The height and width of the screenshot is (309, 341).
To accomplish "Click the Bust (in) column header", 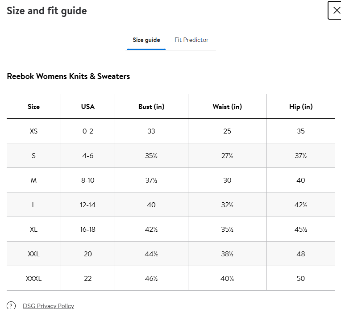I will [151, 107].
